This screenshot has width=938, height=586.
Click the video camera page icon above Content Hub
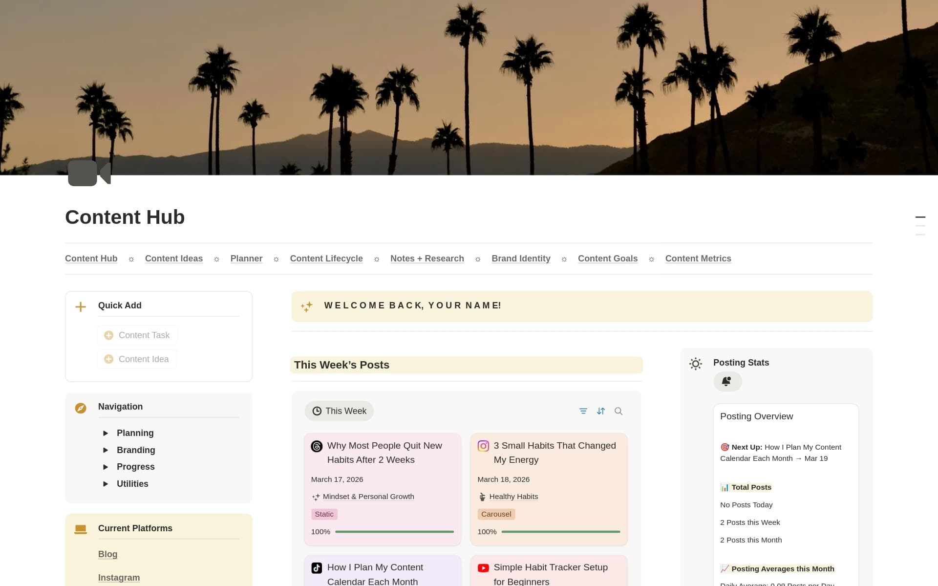89,173
